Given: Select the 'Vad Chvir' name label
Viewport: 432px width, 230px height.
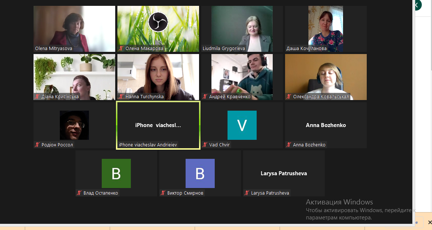Looking at the screenshot, I should [219, 145].
